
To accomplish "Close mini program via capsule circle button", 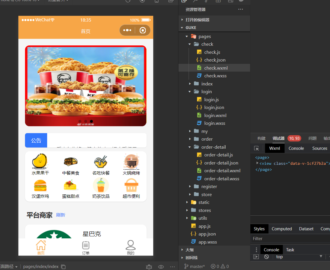I will tap(143, 30).
